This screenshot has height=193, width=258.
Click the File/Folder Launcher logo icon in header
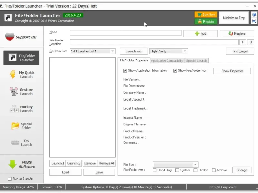8,18
